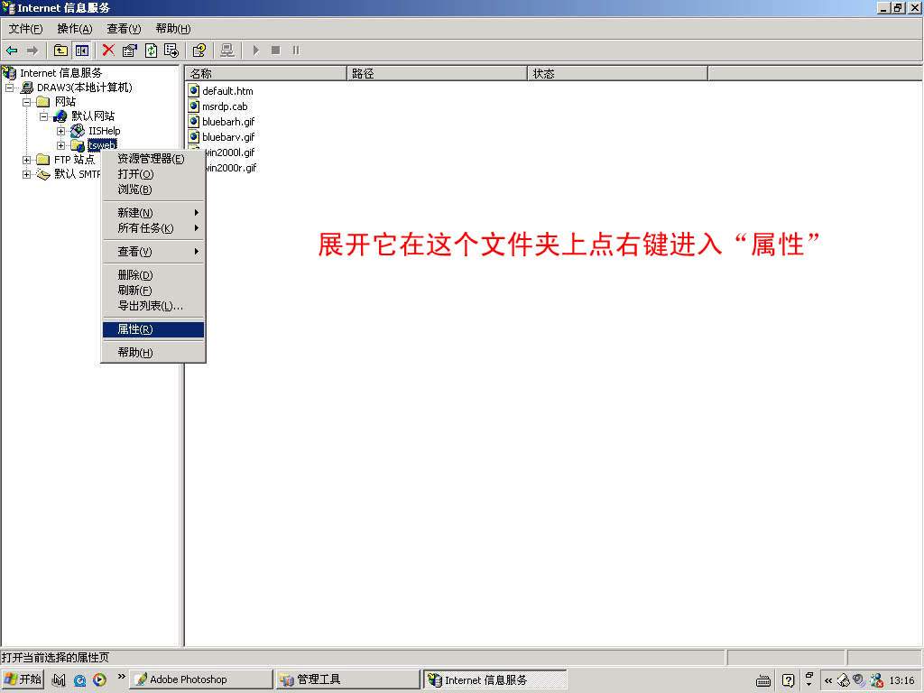Toggle the console tree pane icon

tap(82, 51)
